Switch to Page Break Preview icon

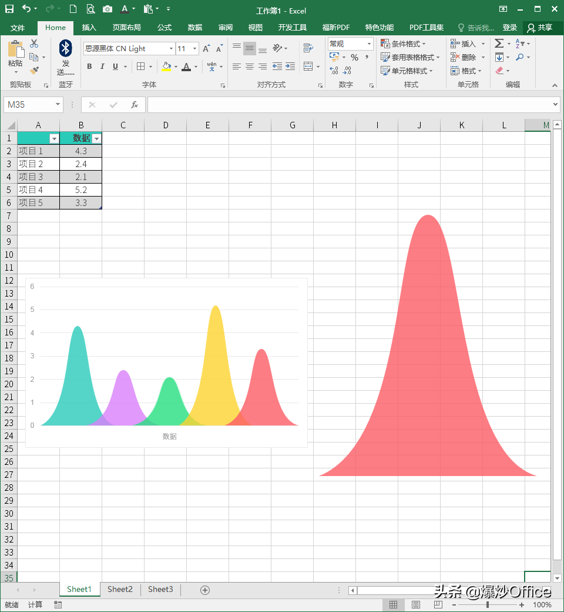pyautogui.click(x=438, y=604)
